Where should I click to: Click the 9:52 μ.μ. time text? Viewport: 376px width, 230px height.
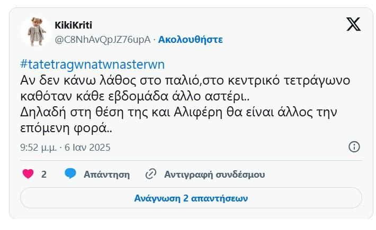[41, 148]
